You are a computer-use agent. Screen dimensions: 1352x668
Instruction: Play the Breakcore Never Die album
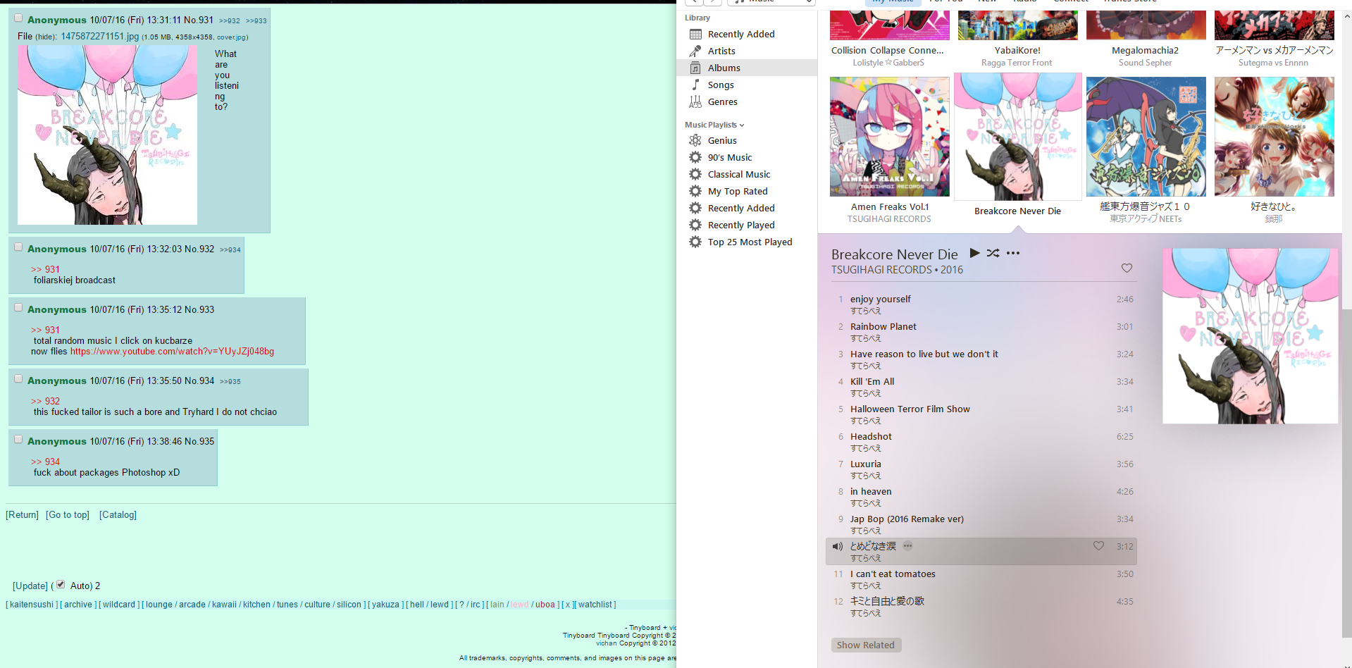pos(974,253)
